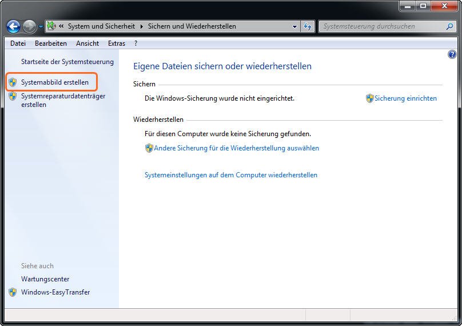Open the address bar history dropdown
Screen dimensions: 462x326
294,26
